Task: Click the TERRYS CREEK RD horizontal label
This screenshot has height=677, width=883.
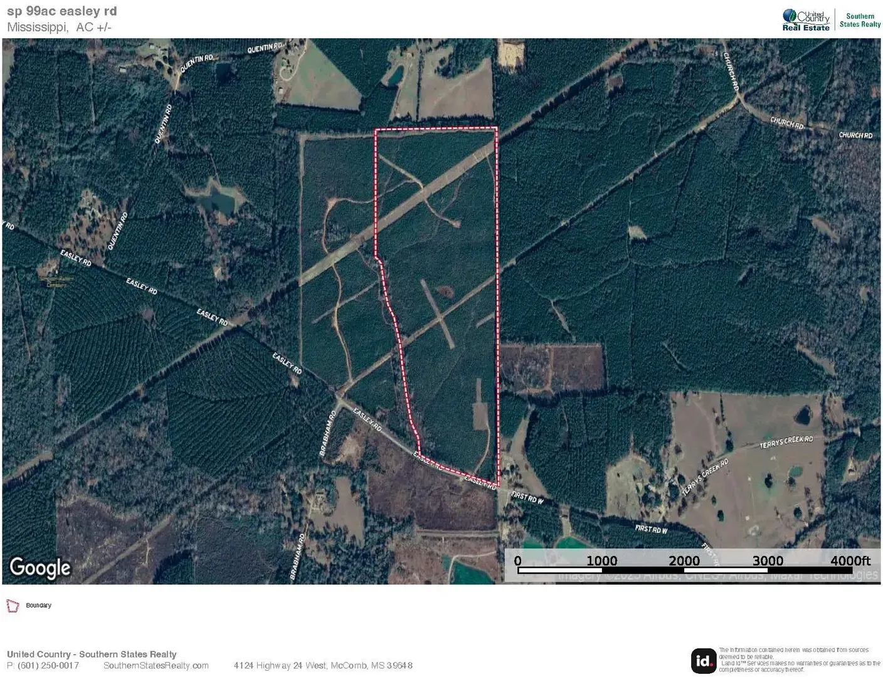Action: [786, 442]
